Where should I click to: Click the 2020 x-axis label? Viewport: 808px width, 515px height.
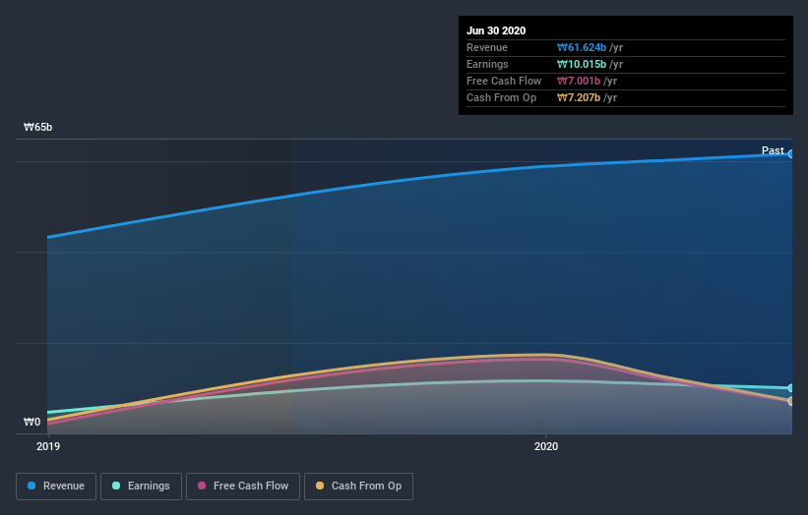click(x=546, y=446)
